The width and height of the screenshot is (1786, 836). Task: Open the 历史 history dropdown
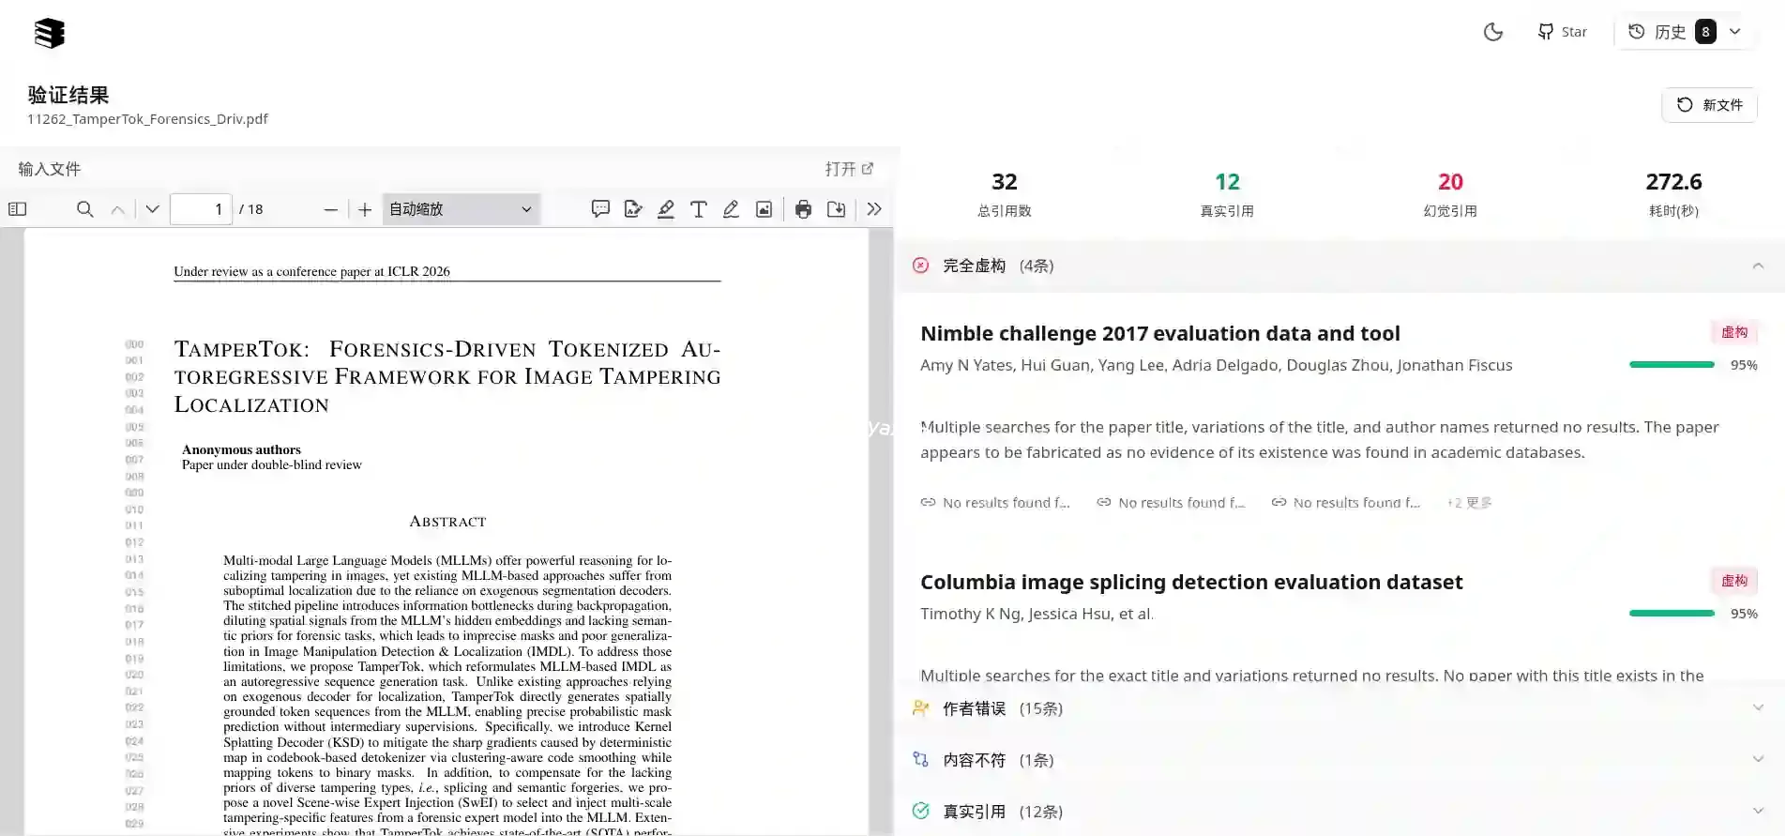[1685, 32]
